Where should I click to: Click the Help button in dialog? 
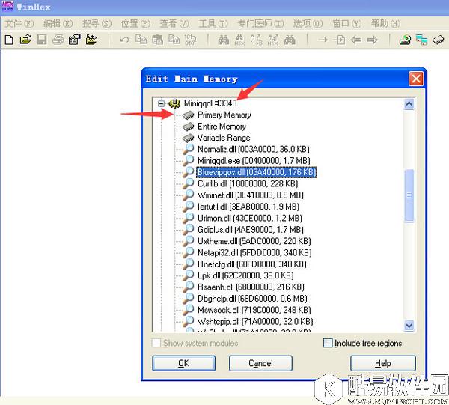[382, 363]
